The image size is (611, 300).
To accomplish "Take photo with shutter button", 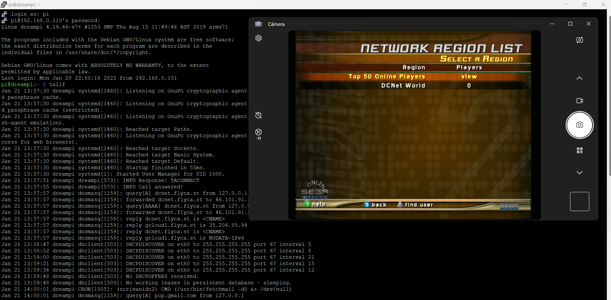I will pyautogui.click(x=580, y=125).
